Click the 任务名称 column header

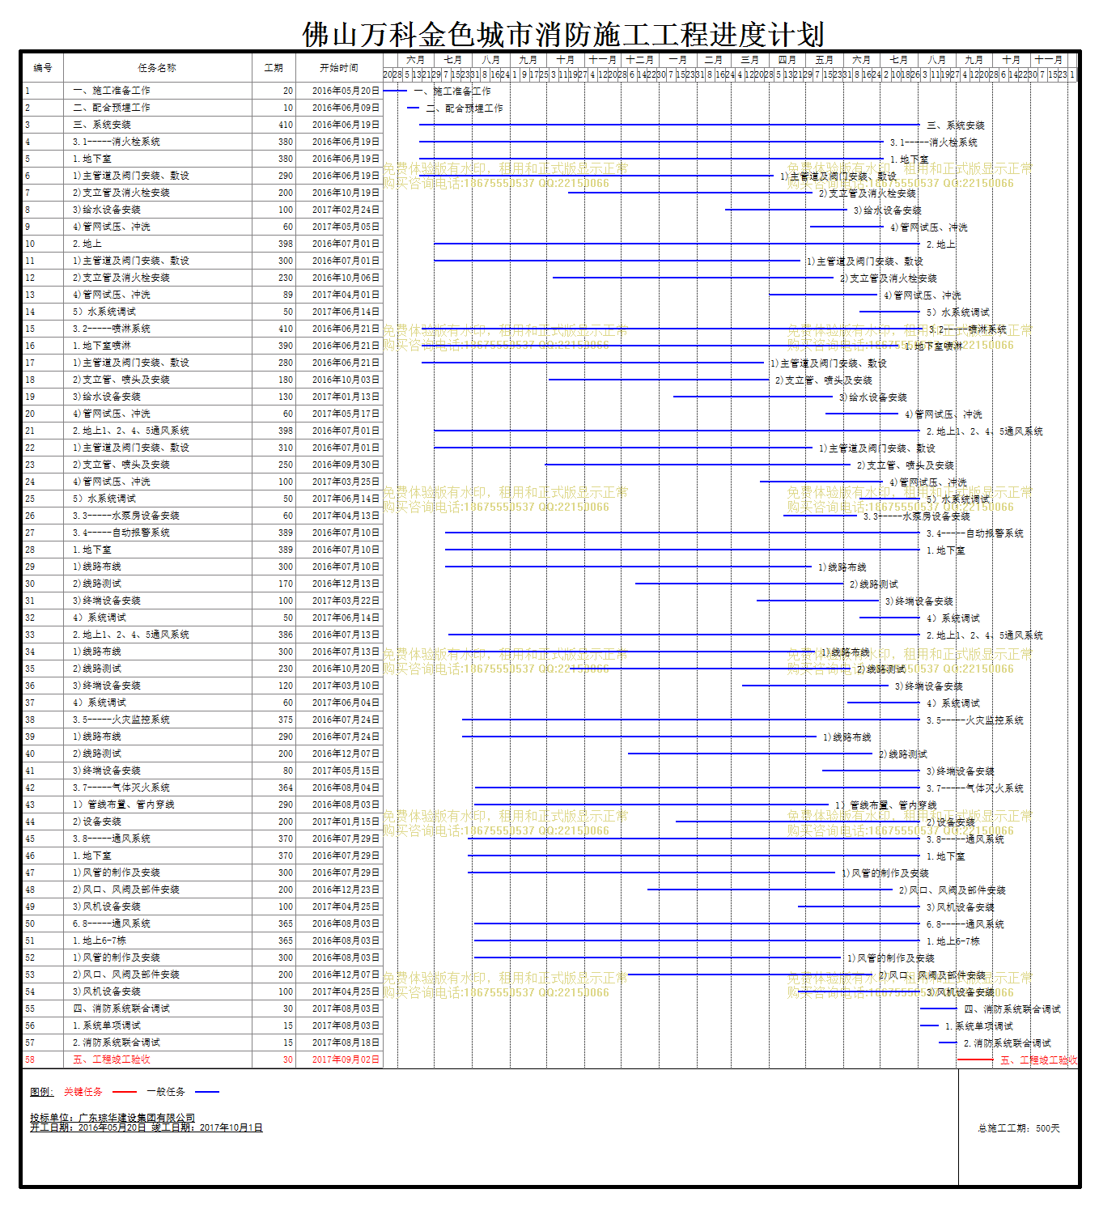pyautogui.click(x=157, y=68)
